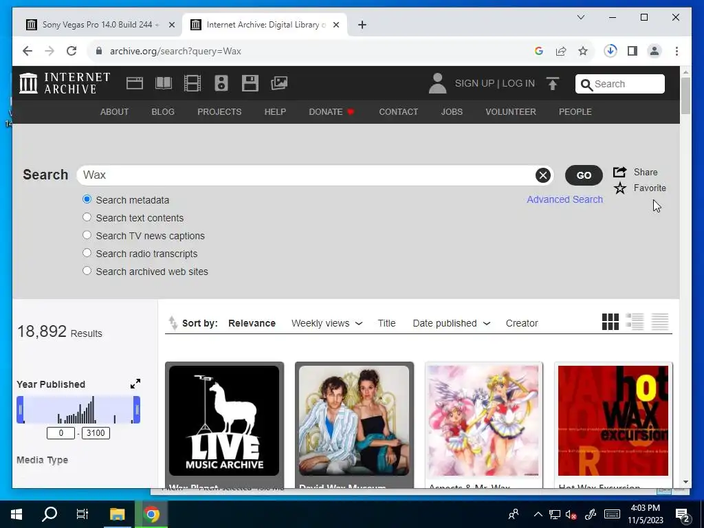Toggle the Chrome side panel
The image size is (704, 528).
(x=632, y=51)
